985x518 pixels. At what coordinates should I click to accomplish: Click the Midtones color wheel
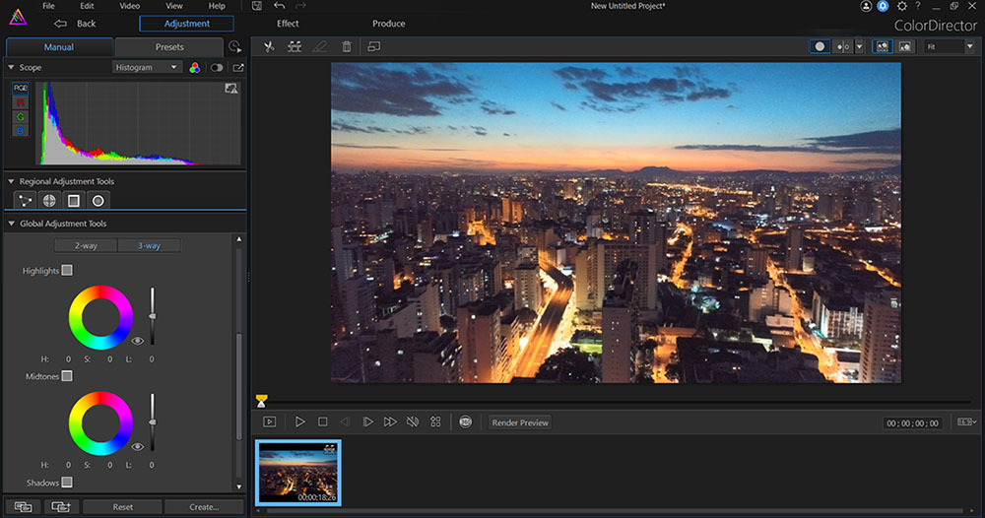pos(100,423)
